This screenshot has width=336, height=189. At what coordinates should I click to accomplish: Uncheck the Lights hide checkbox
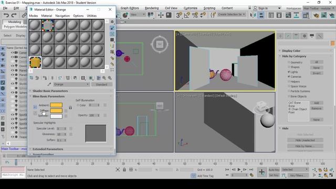(289, 72)
